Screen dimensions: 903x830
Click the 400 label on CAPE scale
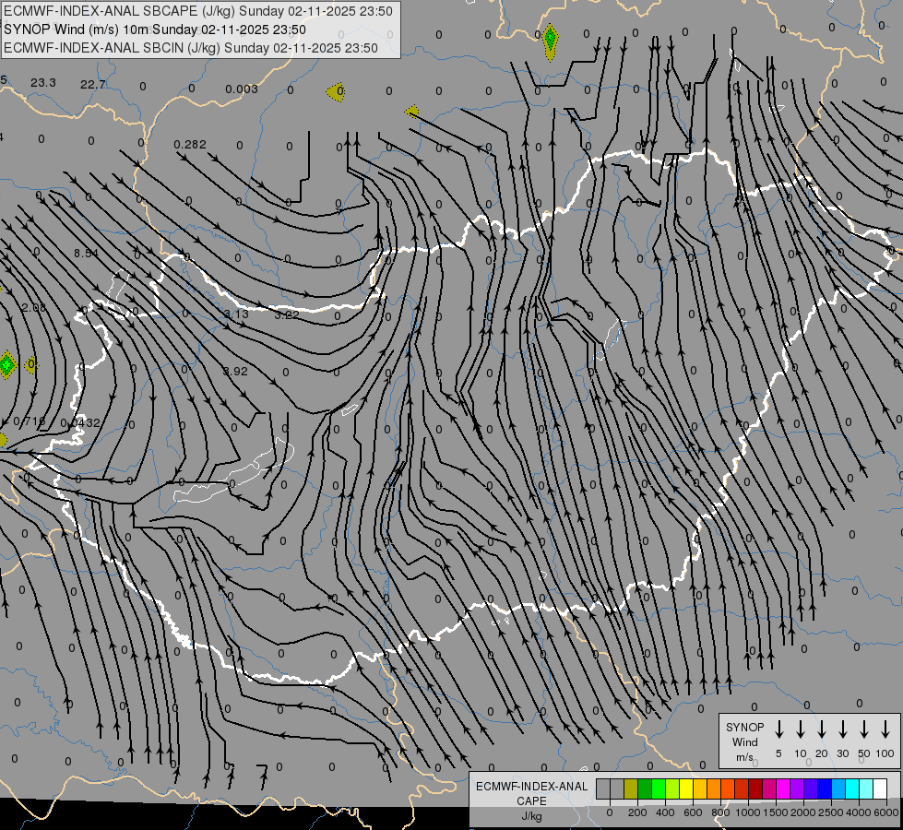pos(665,812)
